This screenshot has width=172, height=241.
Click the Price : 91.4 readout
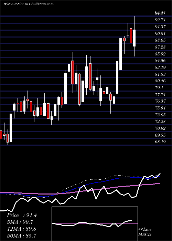coord(22,215)
